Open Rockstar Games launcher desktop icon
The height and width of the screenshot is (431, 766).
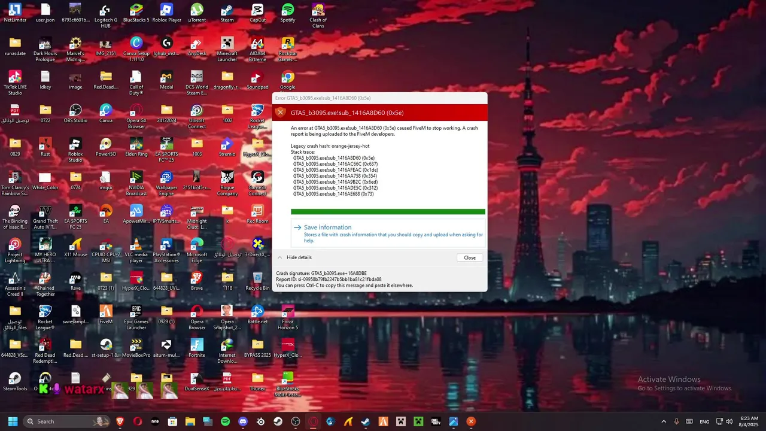(x=288, y=49)
